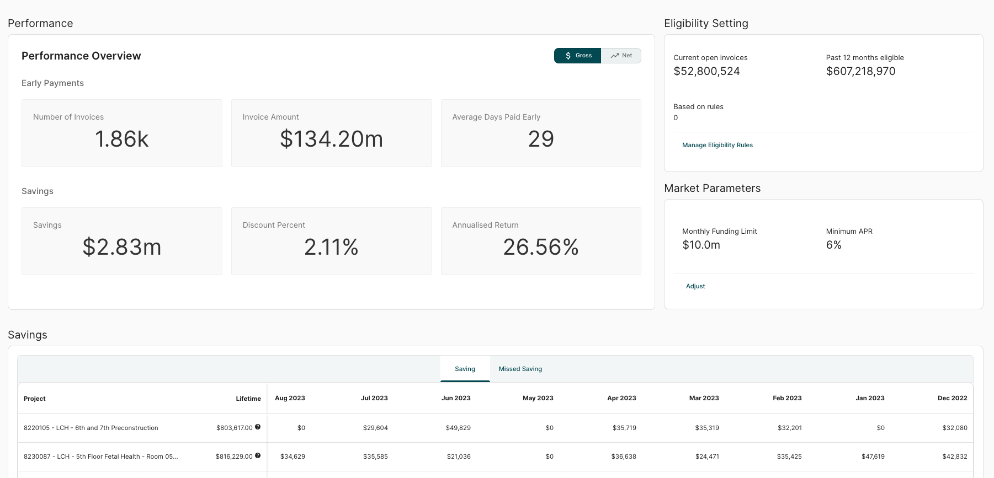Click the Project column header
The image size is (994, 478).
tap(35, 399)
